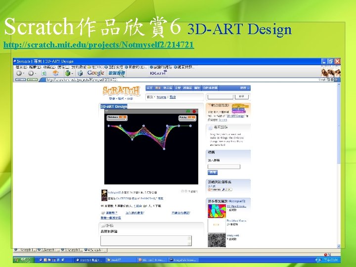This screenshot has width=356, height=267.
Task: Open the fourth menu in the browser menu bar
Action: click(x=63, y=67)
